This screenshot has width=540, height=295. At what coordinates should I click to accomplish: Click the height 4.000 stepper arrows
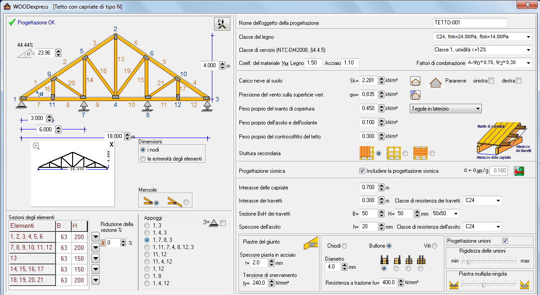click(x=223, y=65)
